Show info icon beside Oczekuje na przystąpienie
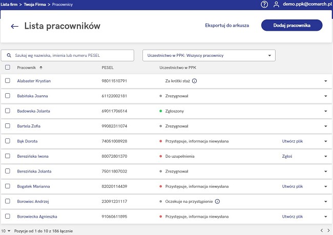The image size is (333, 235). [217, 201]
